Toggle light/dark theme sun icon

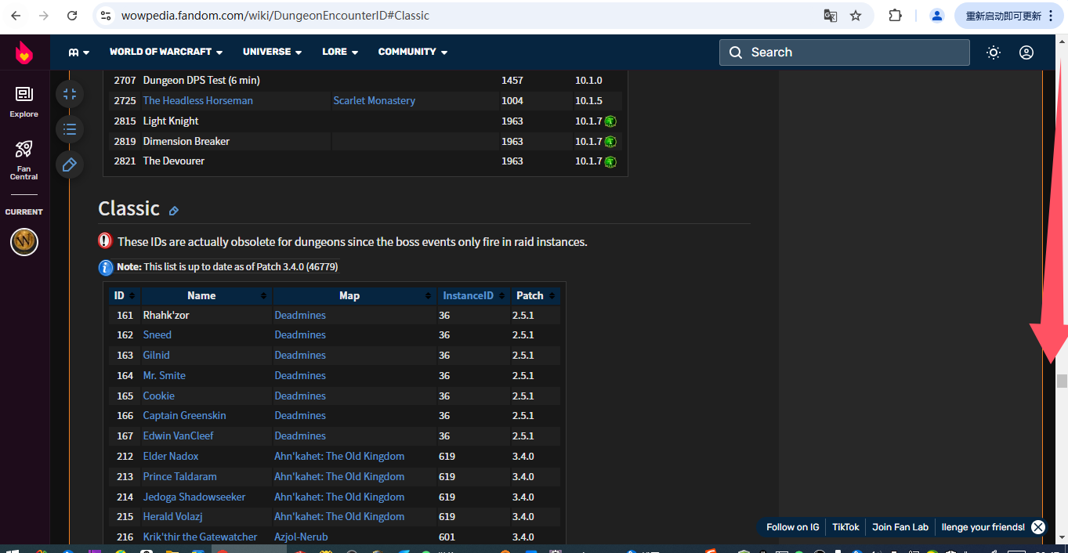994,52
